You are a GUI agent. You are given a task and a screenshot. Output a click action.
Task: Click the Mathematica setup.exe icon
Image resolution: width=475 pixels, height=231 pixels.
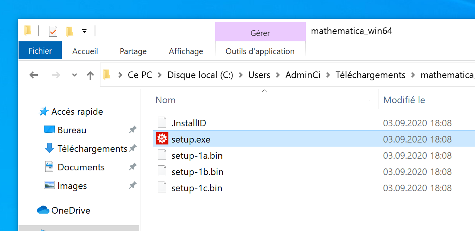tap(162, 139)
